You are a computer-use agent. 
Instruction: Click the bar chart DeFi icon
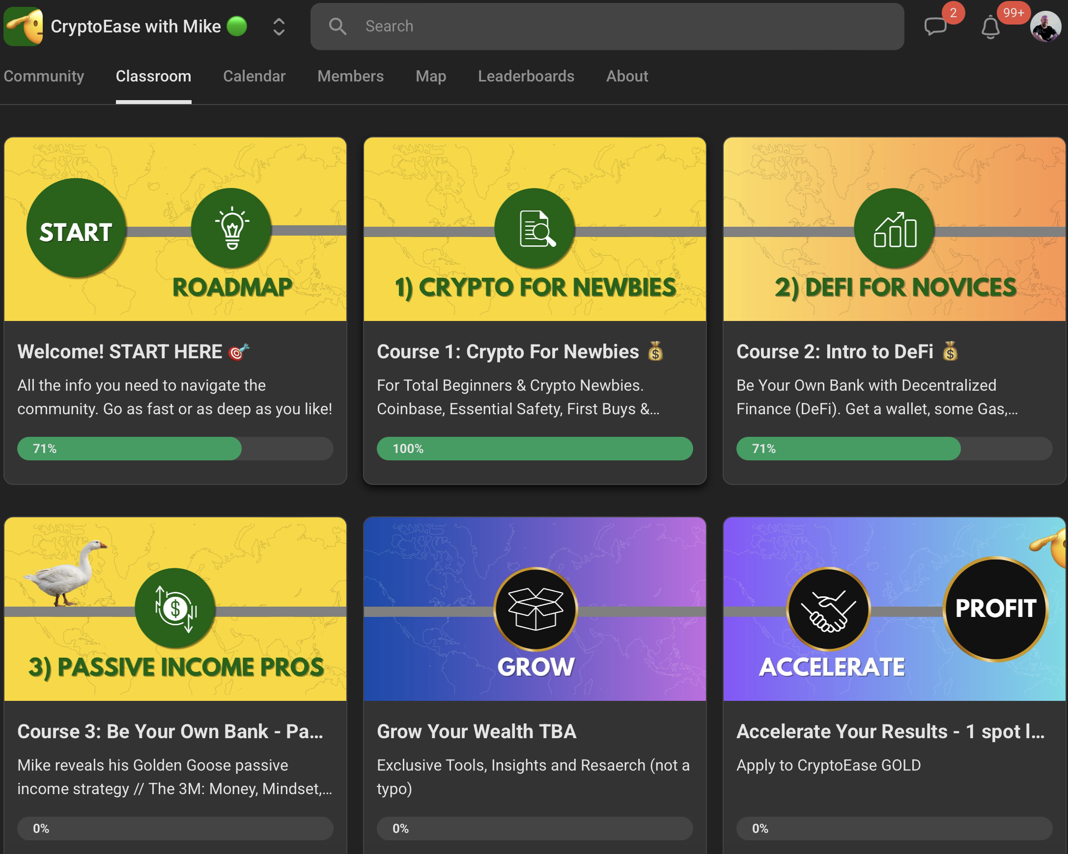pyautogui.click(x=895, y=229)
